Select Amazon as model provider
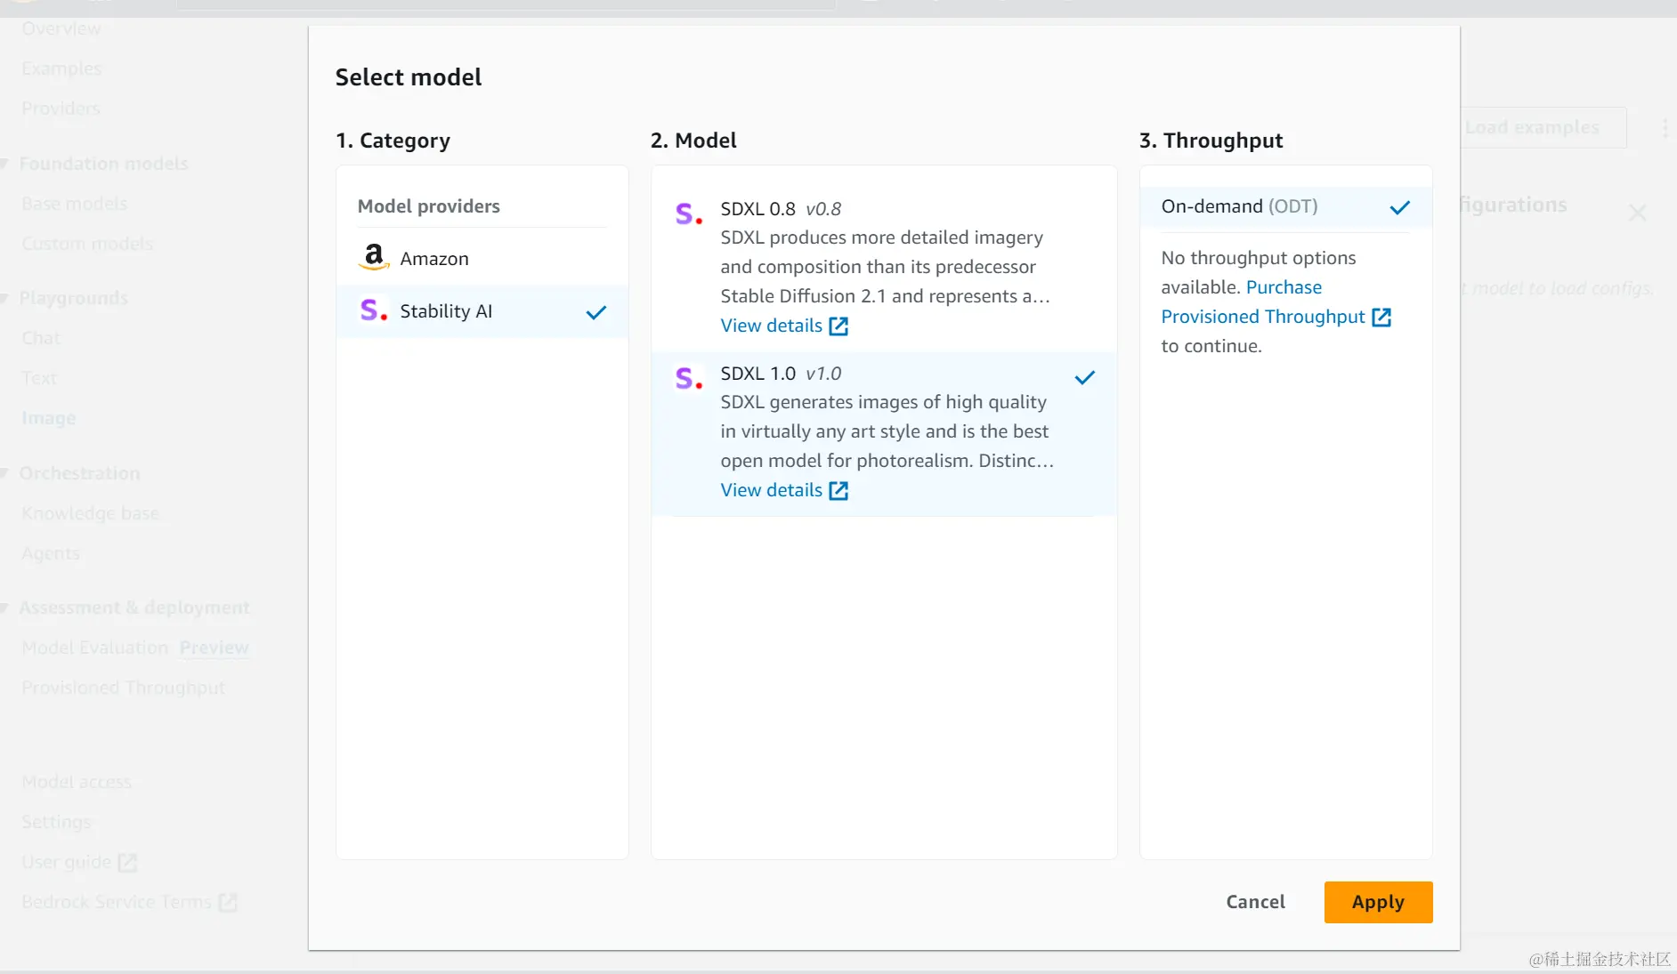The height and width of the screenshot is (974, 1677). 482,258
